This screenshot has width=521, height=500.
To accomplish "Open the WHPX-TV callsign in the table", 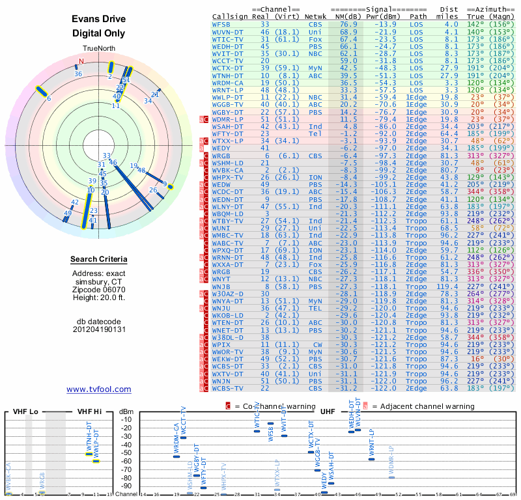I will (x=227, y=177).
